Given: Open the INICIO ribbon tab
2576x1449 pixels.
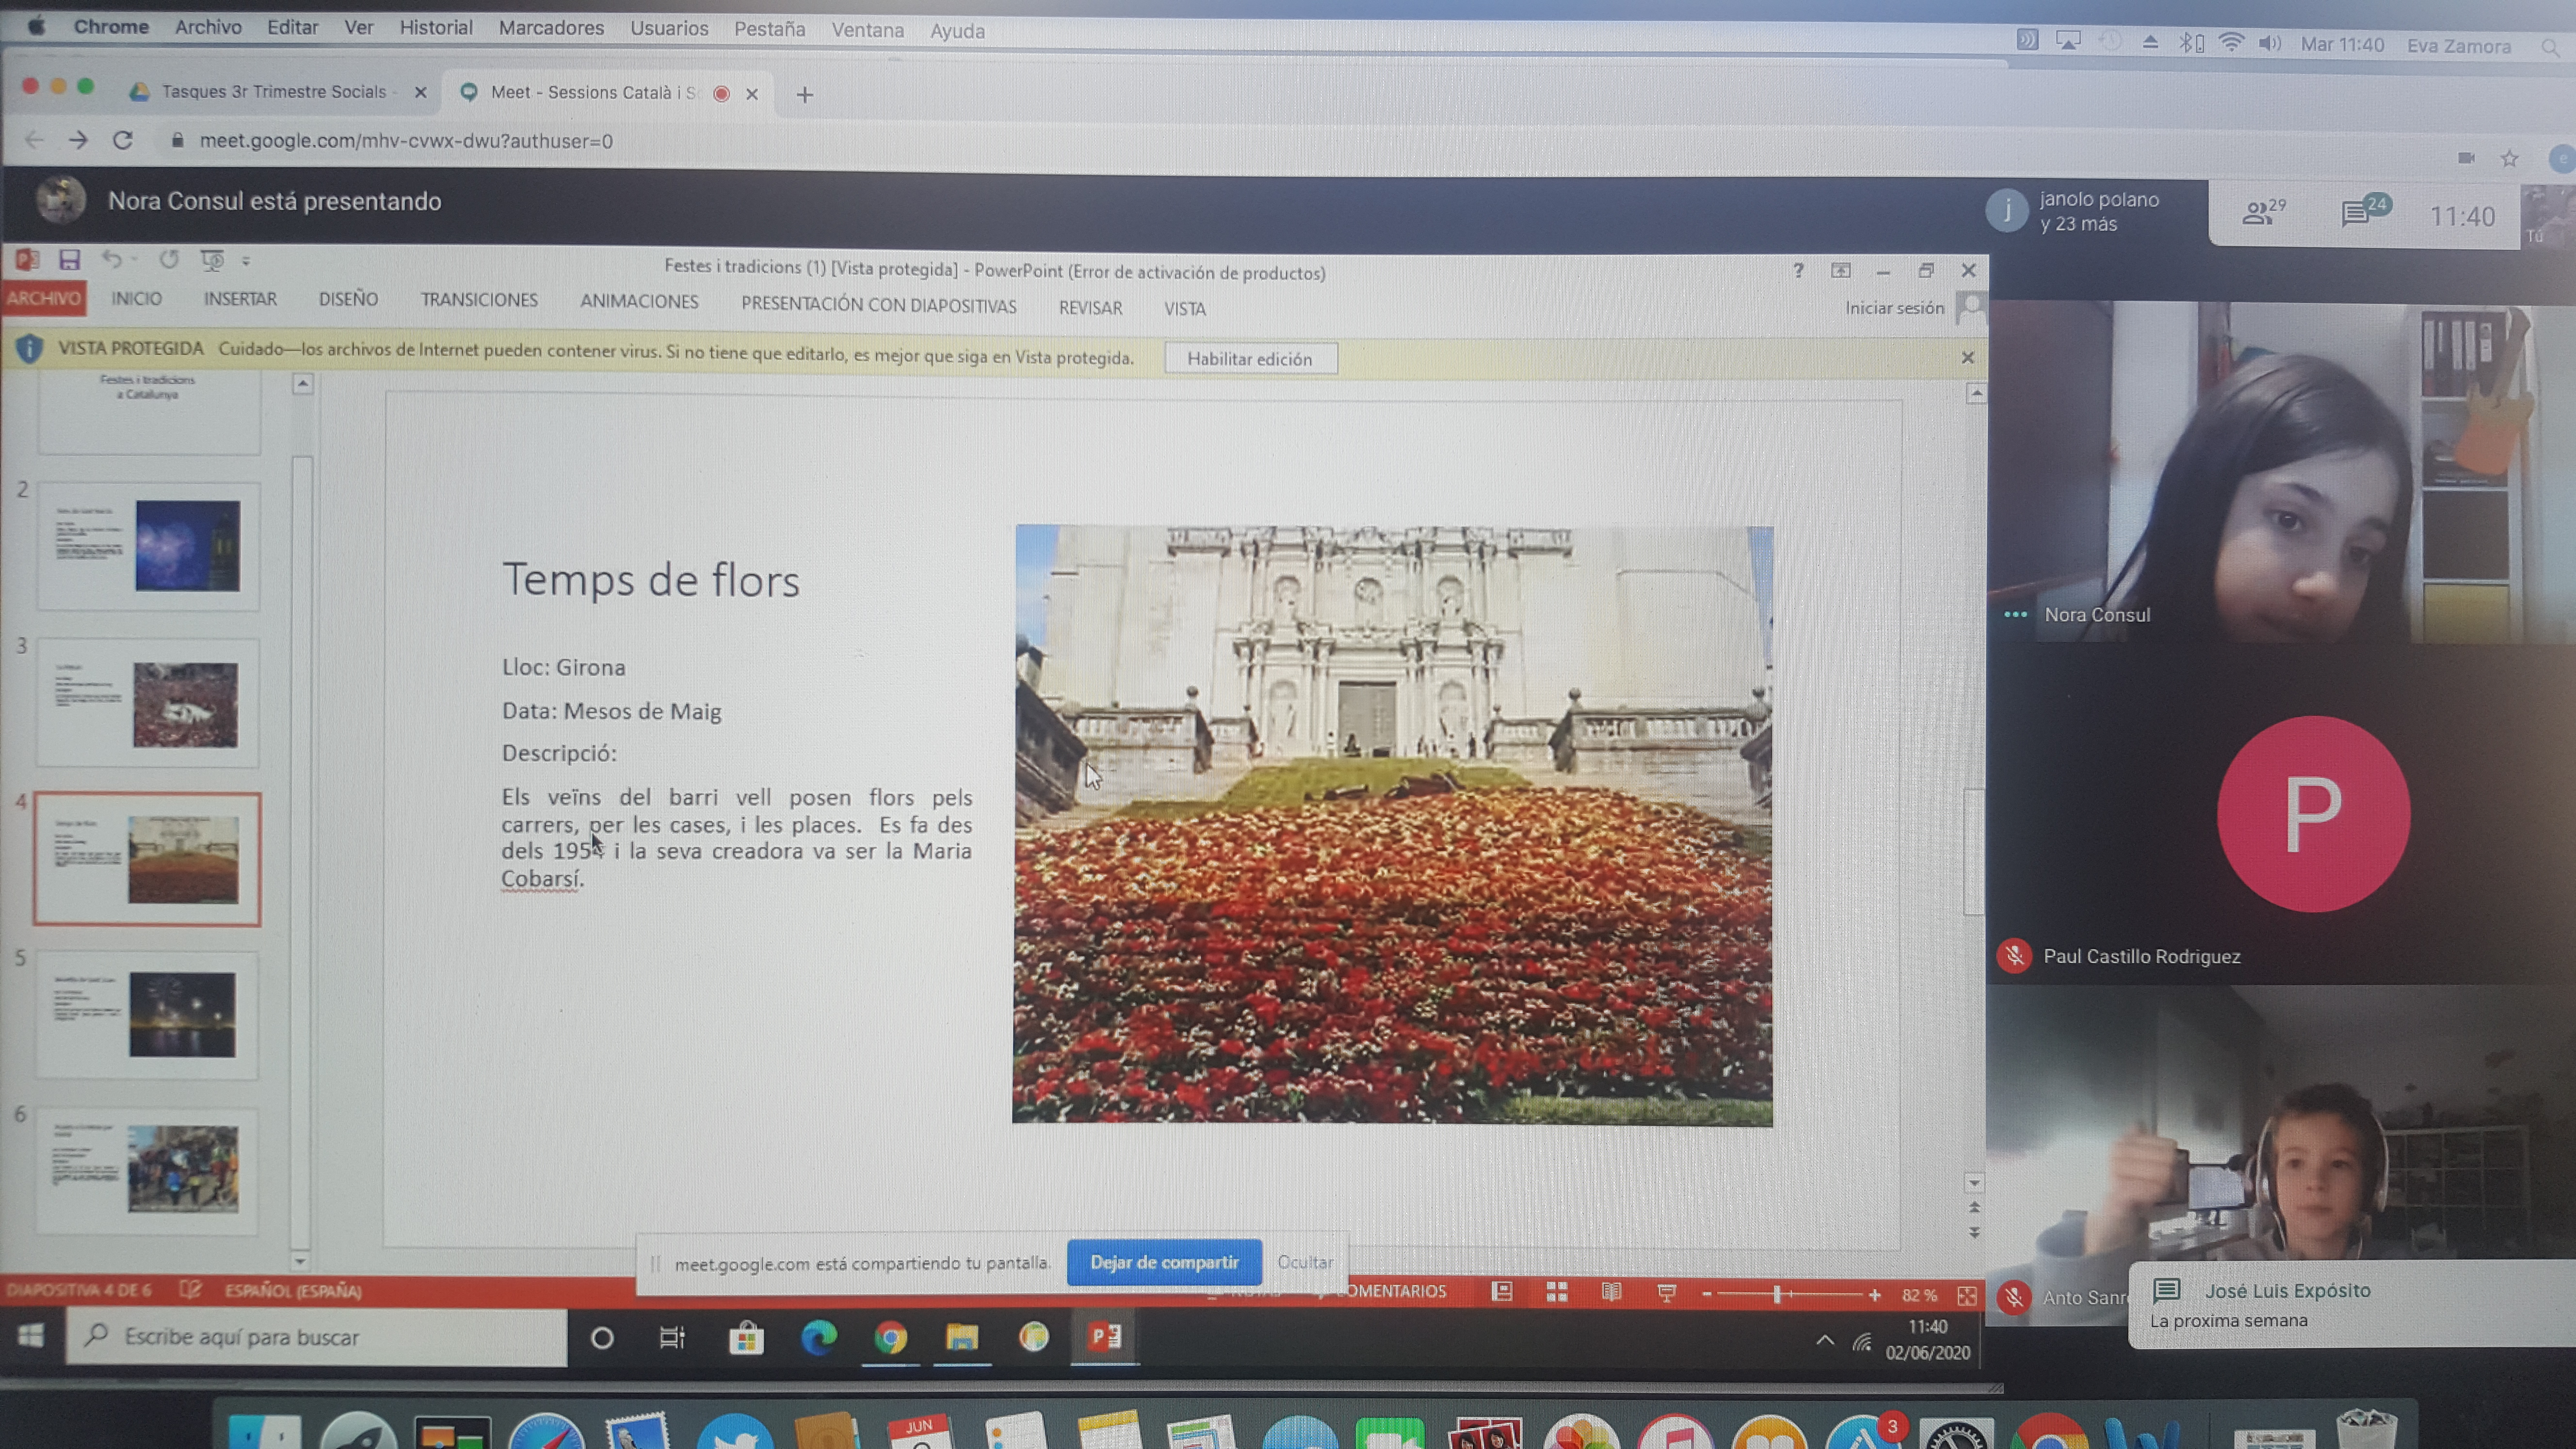Looking at the screenshot, I should tap(136, 298).
